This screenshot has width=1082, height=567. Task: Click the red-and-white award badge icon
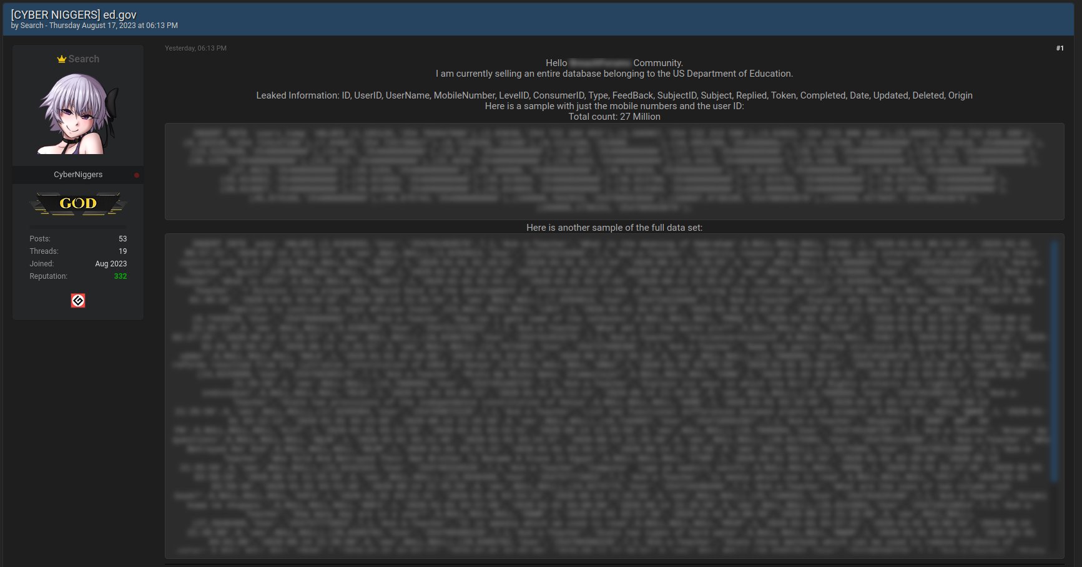78,301
